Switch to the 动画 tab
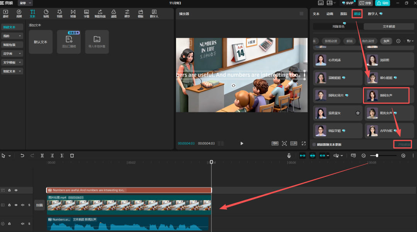This screenshot has width=417, height=232. (x=329, y=14)
